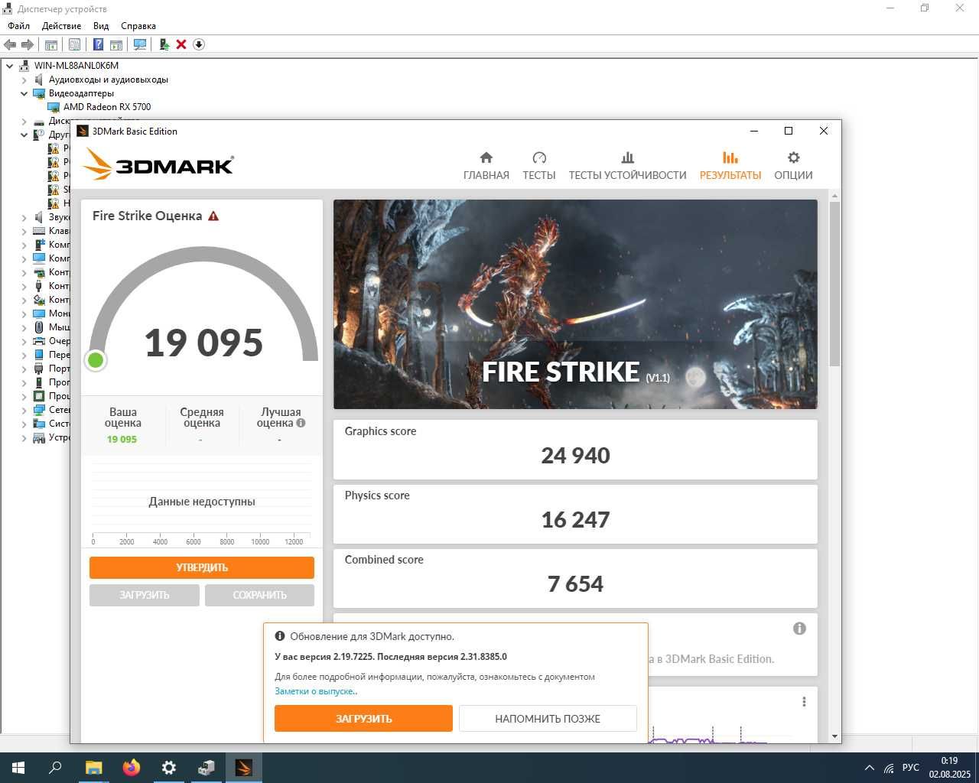Screen dimensions: 979x783
Task: Click the taskbar clock showing 0:19
Action: [949, 768]
